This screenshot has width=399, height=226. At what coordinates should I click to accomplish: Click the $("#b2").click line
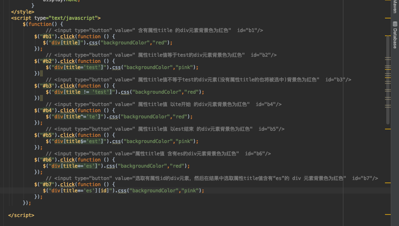pos(75,61)
